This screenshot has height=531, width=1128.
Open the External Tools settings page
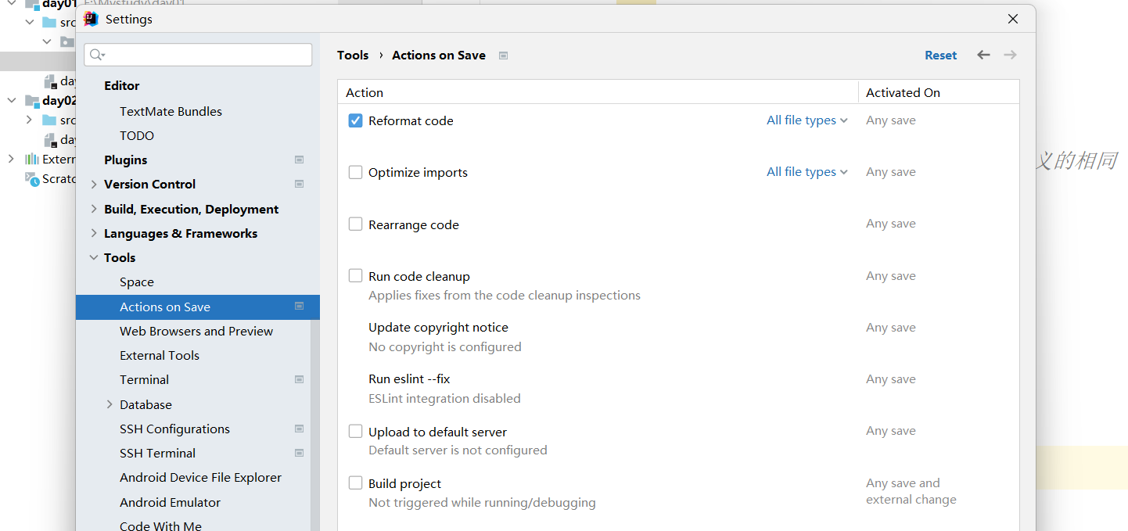[160, 355]
